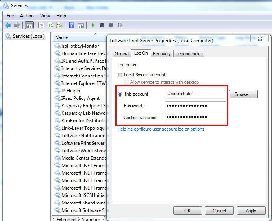Screen dimensions: 272x221
Task: Open Help me configure user account link
Action: [161, 129]
